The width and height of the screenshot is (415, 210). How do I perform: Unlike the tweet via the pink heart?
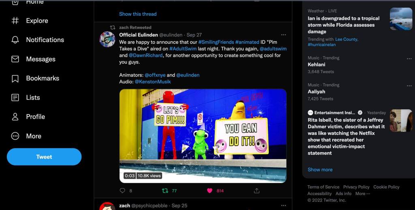click(x=210, y=191)
